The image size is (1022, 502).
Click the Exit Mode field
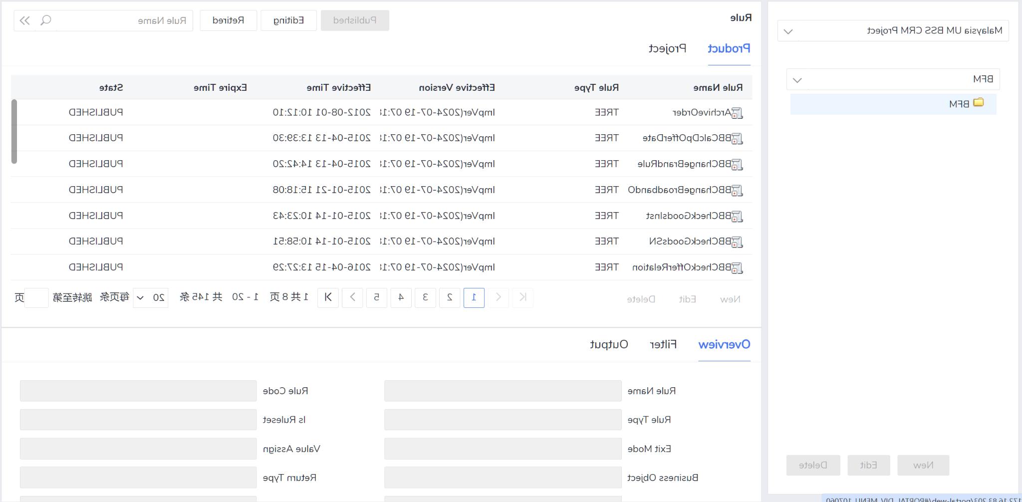click(503, 449)
